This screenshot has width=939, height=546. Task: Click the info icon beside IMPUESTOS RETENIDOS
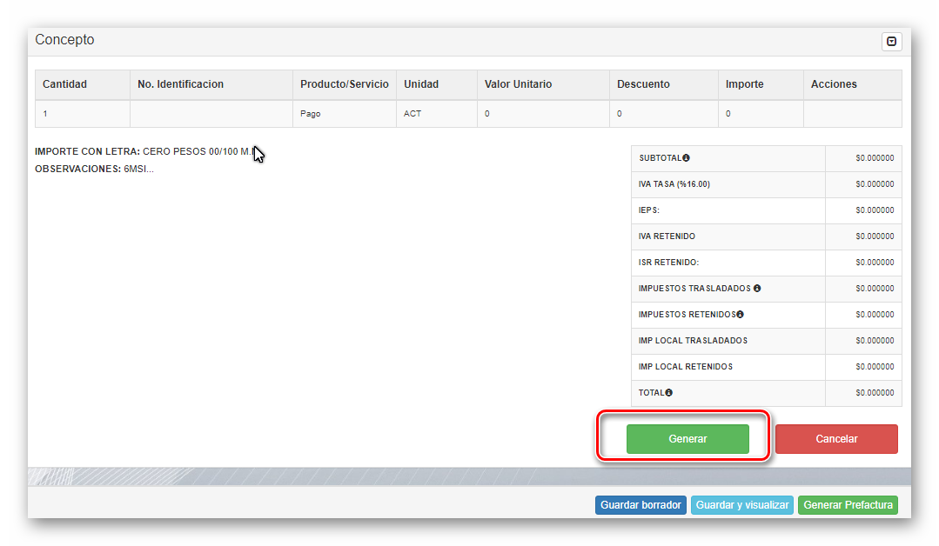tap(741, 315)
